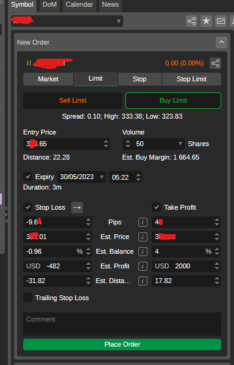The width and height of the screenshot is (234, 365).
Task: Select the Limit order type tab
Action: [x=96, y=79]
